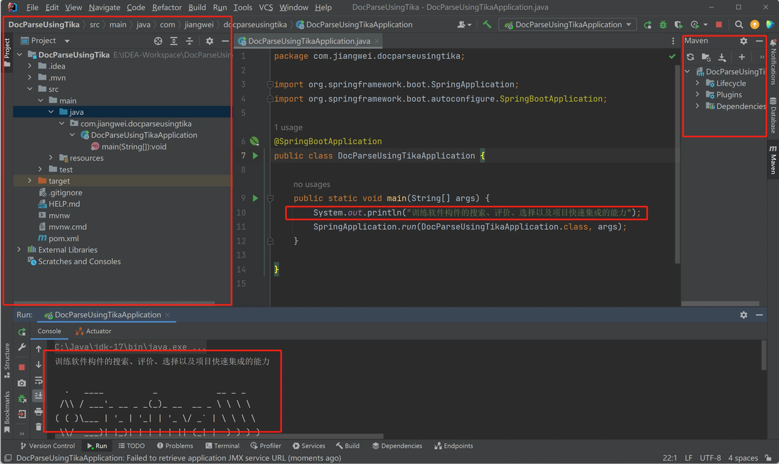
Task: Open the Problems tool window
Action: pyautogui.click(x=174, y=446)
